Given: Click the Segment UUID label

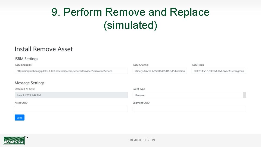Looking at the screenshot, I should point(141,103).
